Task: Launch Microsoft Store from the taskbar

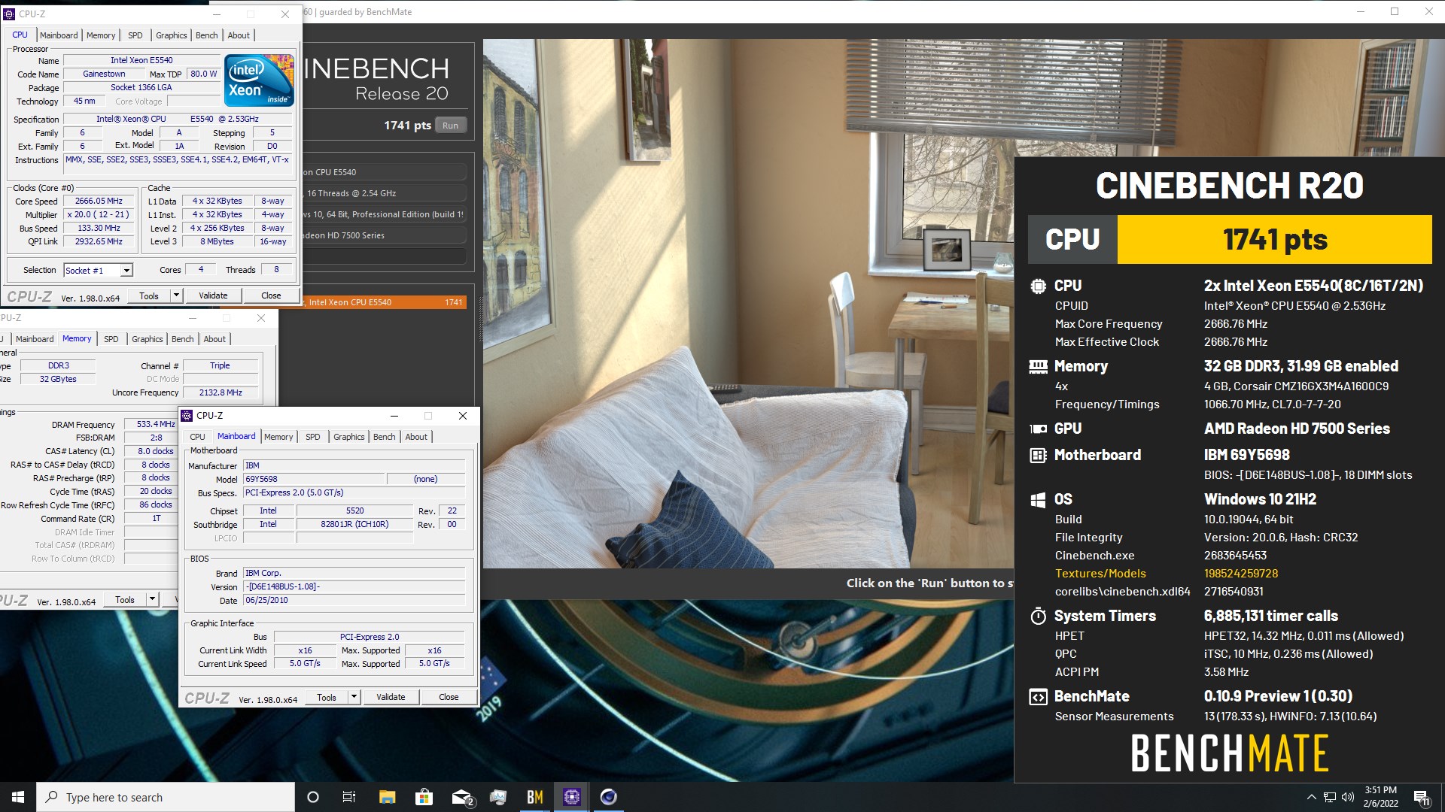Action: tap(424, 797)
